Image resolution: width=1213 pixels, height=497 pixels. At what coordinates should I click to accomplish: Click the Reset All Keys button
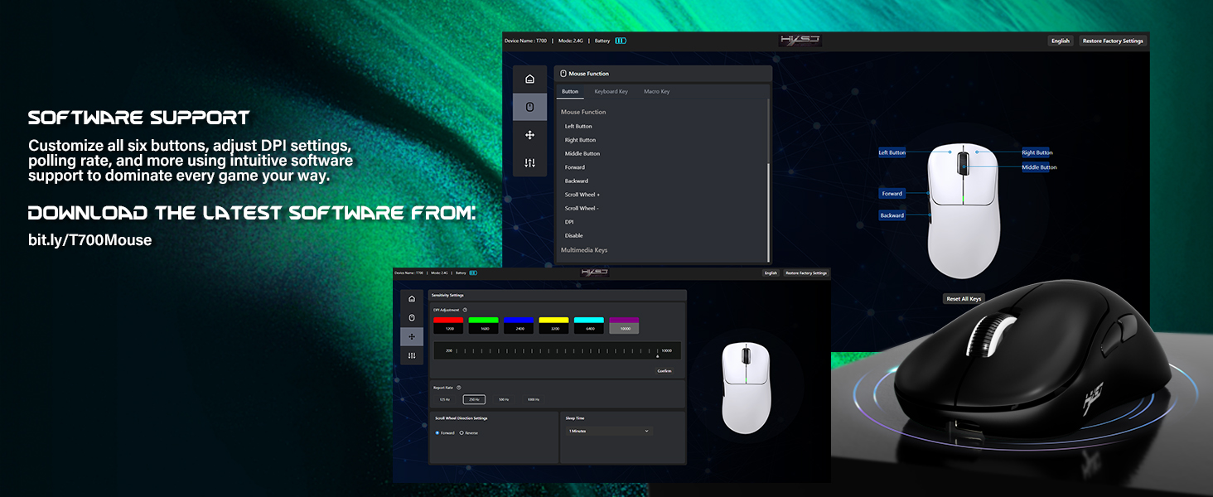point(964,299)
